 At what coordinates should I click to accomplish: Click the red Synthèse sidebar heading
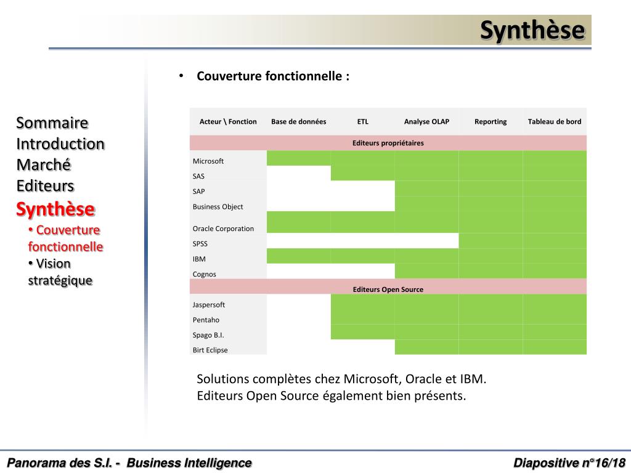(55, 209)
